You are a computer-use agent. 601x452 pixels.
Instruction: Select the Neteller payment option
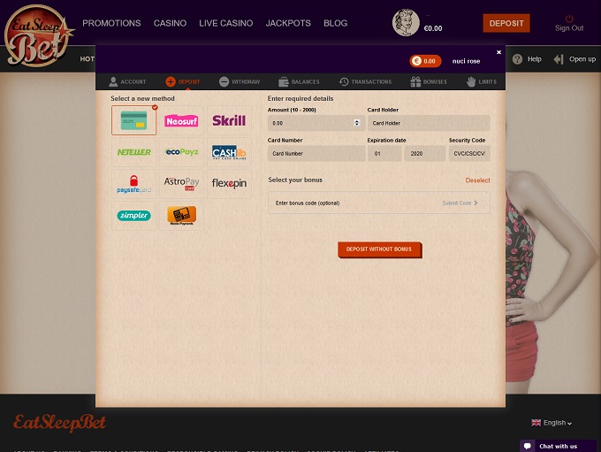134,152
